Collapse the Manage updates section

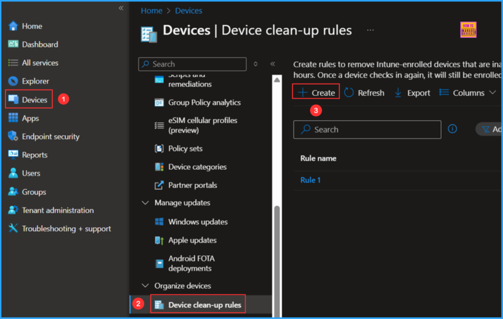point(145,203)
